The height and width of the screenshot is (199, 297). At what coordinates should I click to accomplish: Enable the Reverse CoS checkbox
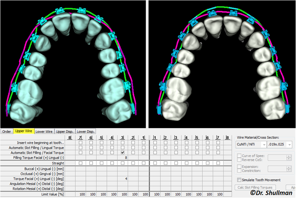click(239, 160)
